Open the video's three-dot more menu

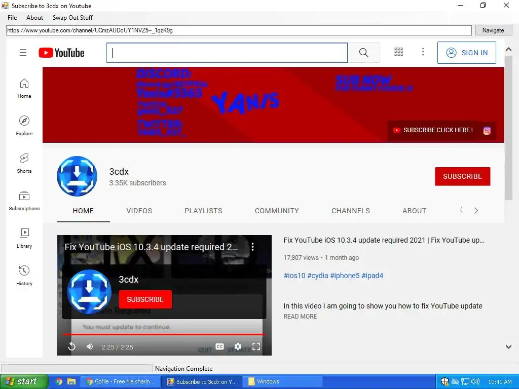(x=252, y=247)
